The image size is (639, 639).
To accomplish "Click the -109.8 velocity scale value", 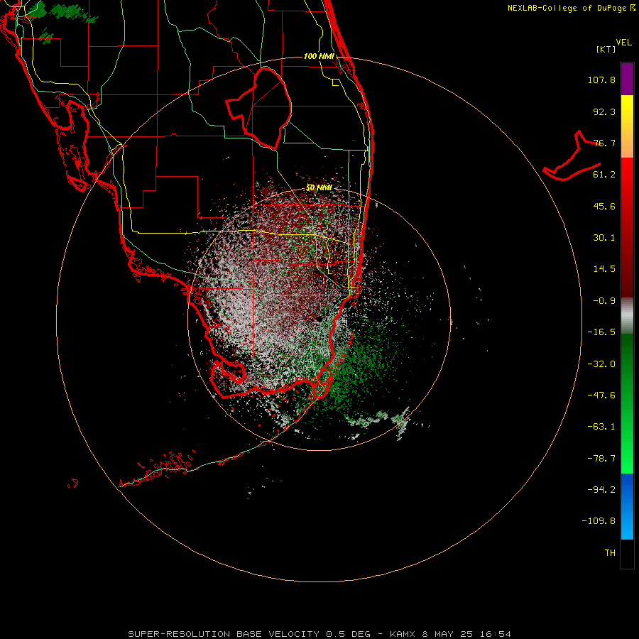I will pyautogui.click(x=599, y=521).
